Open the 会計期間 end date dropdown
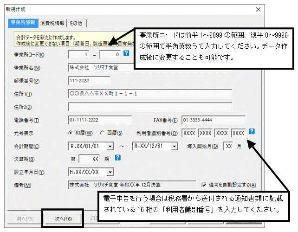 [x=174, y=146]
